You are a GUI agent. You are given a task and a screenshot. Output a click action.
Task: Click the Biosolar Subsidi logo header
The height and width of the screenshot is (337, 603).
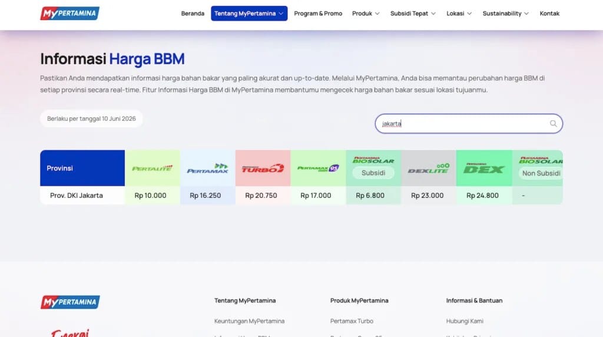373,160
